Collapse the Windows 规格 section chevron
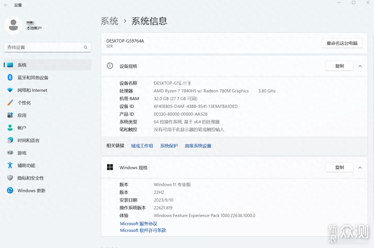374x248 pixels. [360, 168]
